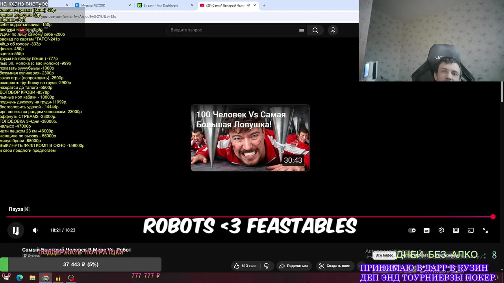
Task: Open the on-screen keyboard in search box
Action: [x=302, y=30]
